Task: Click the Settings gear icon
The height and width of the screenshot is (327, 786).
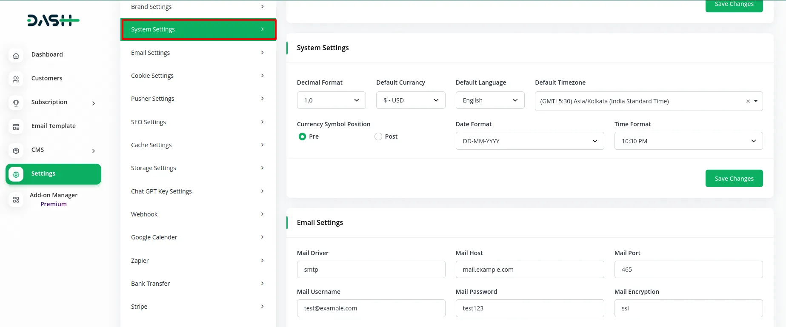Action: [x=16, y=174]
